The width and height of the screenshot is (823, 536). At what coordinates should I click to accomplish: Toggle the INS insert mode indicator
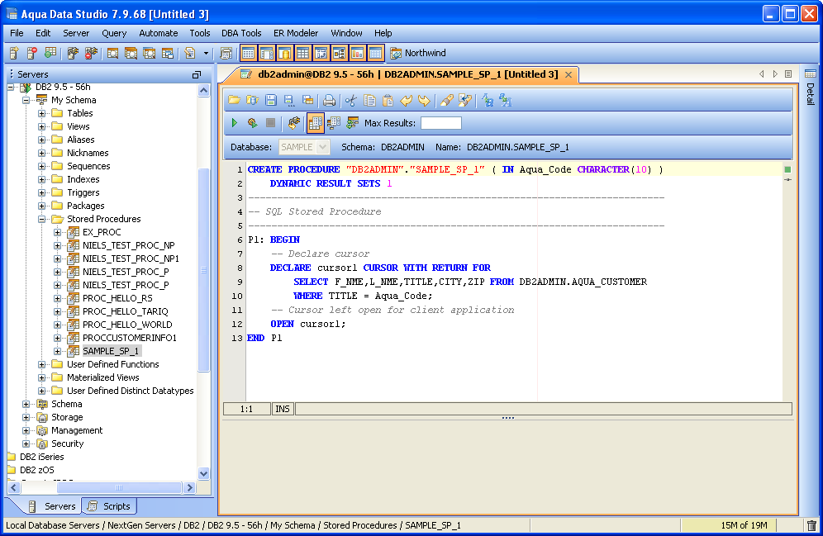[282, 409]
